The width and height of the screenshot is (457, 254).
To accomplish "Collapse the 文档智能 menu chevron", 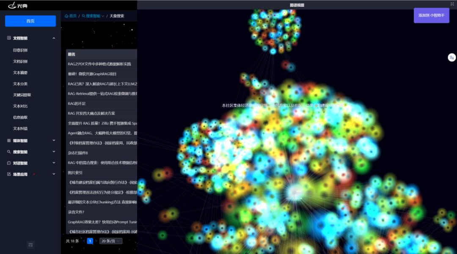I will click(54, 38).
